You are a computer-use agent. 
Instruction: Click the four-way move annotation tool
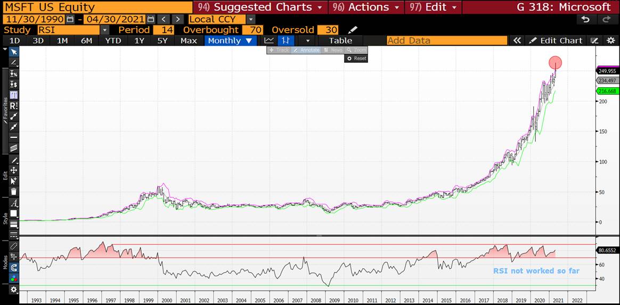click(14, 170)
